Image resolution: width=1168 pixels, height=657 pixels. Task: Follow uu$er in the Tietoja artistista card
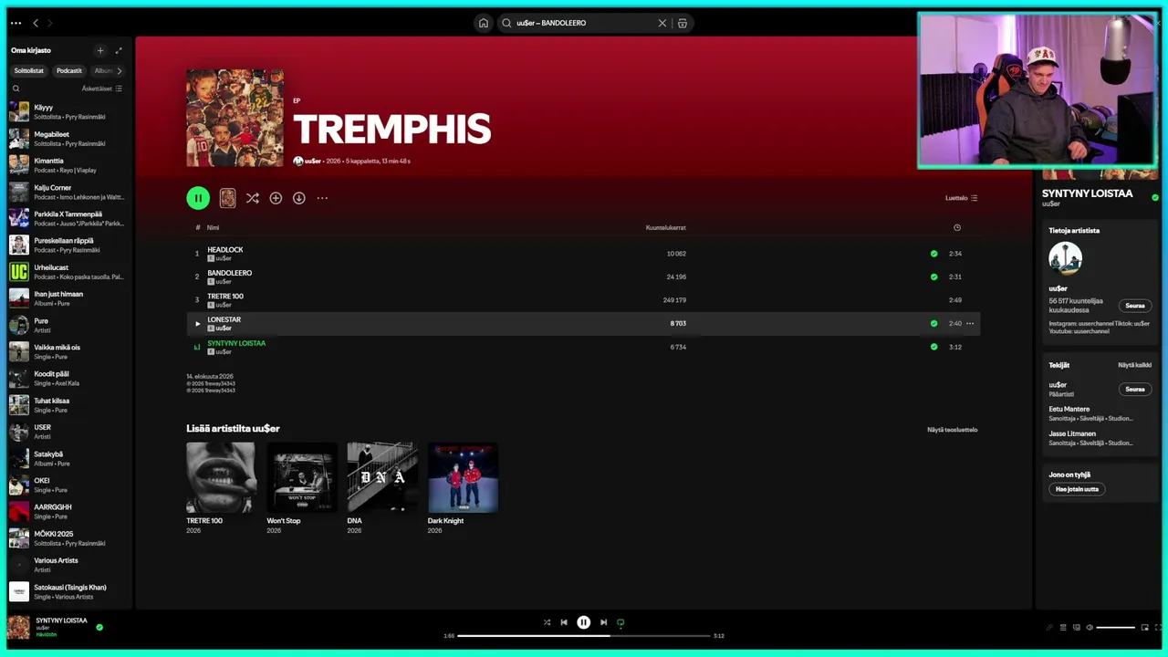click(x=1134, y=306)
